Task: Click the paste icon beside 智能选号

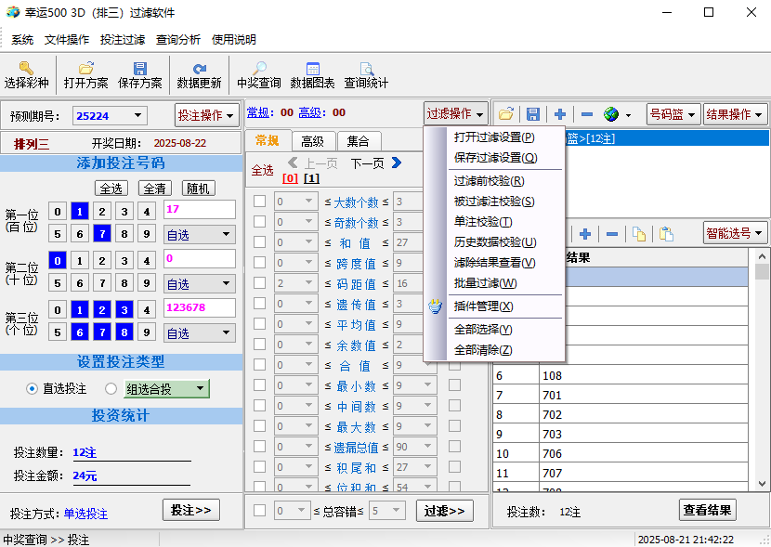Action: 665,234
